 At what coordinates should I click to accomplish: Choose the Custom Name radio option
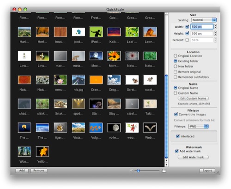tap(175, 93)
